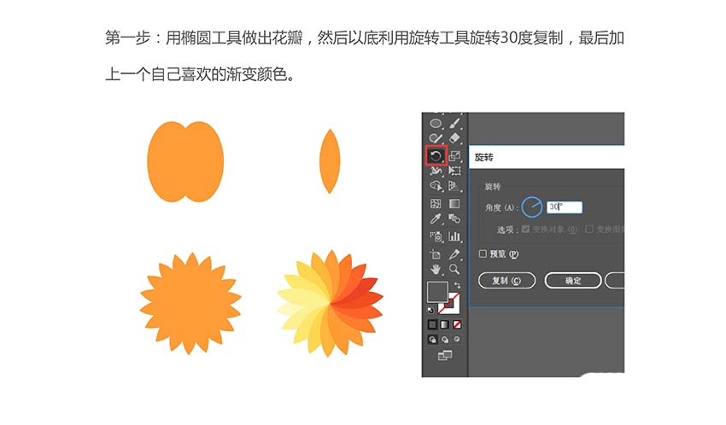Select the Scale tool
Screen dimensions: 726x425
pos(454,156)
